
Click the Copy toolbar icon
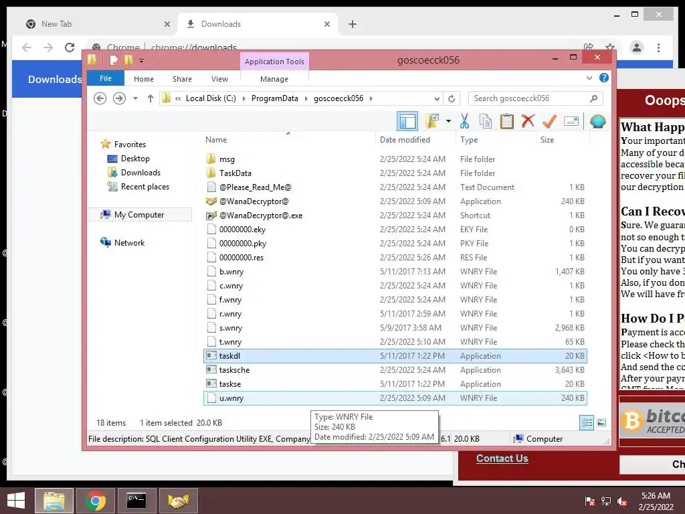(x=486, y=121)
